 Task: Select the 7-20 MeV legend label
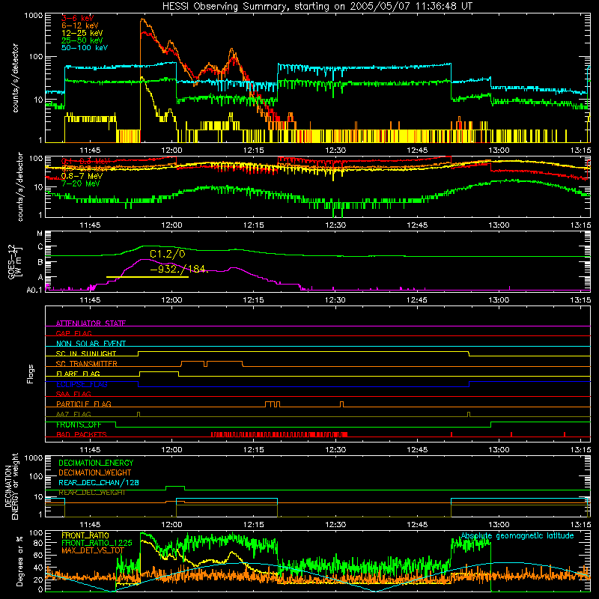80,183
